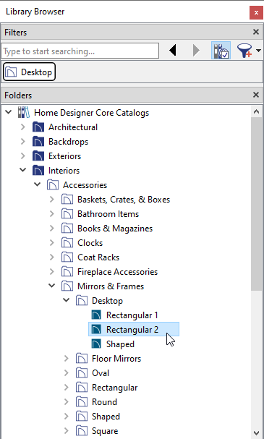Viewport: 264px width, 439px height.
Task: Click the Oval folder icon
Action: [x=82, y=373]
